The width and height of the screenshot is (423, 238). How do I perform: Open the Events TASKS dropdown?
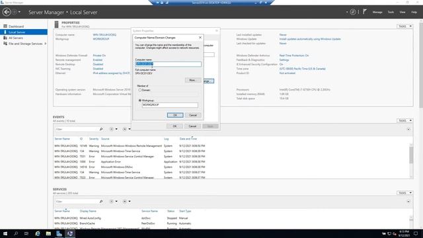click(x=404, y=120)
